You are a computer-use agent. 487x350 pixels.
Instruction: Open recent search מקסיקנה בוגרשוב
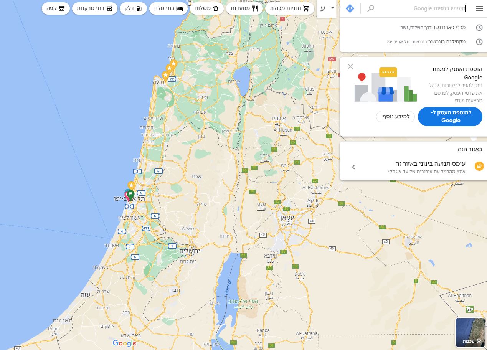point(413,42)
